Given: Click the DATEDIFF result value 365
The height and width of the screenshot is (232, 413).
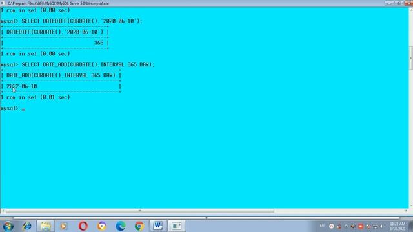Looking at the screenshot, I should (x=99, y=43).
